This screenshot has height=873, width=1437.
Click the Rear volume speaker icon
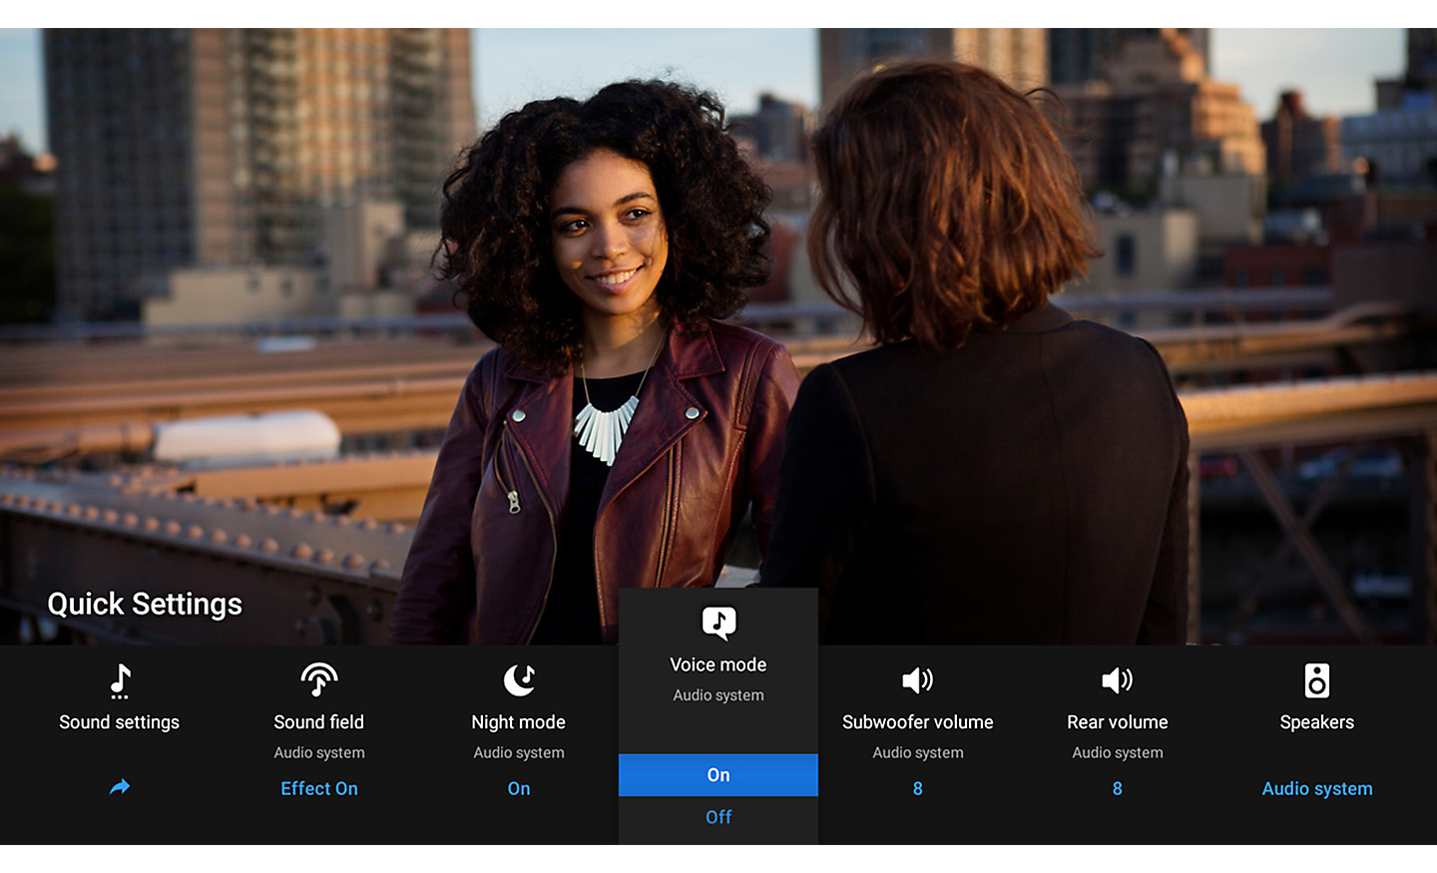1117,680
